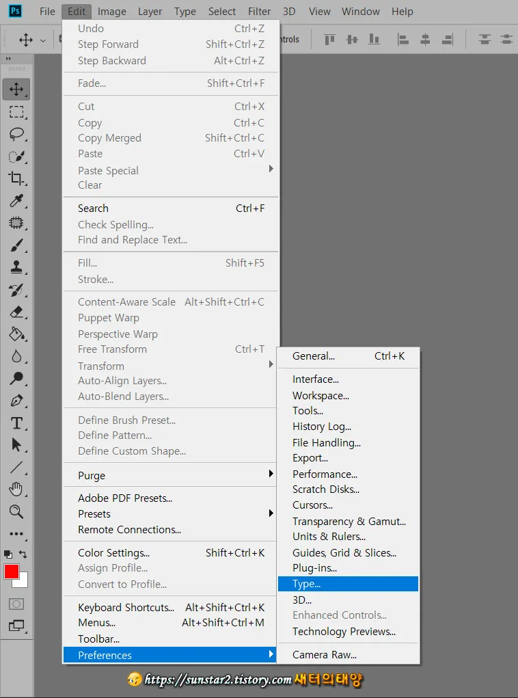Open Toolbar... entry in Edit menu
The width and height of the screenshot is (518, 698).
point(172,639)
